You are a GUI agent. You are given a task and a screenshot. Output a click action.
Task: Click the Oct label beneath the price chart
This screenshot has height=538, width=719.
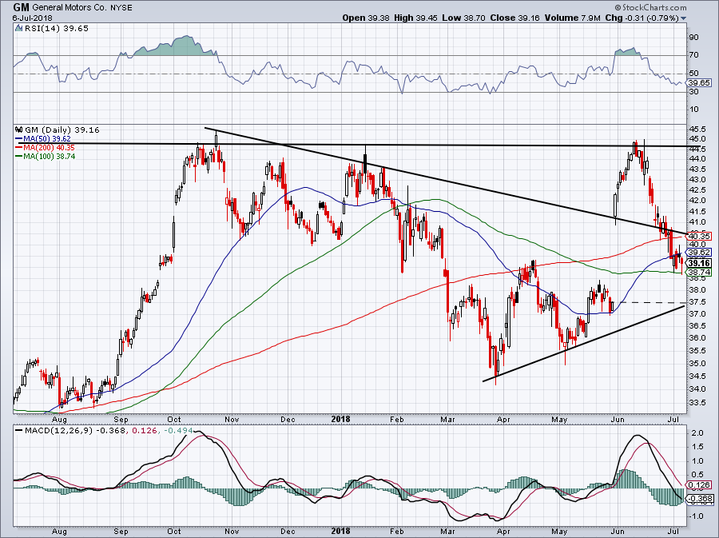pyautogui.click(x=174, y=419)
